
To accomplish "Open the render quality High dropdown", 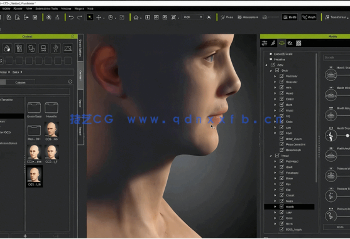I will pos(192,17).
